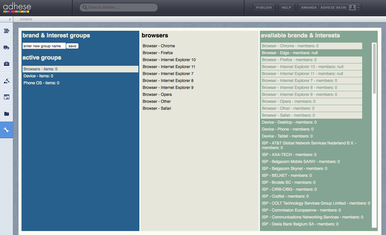Open the delivery truck sidebar icon
386x235 pixels.
pos(6,47)
